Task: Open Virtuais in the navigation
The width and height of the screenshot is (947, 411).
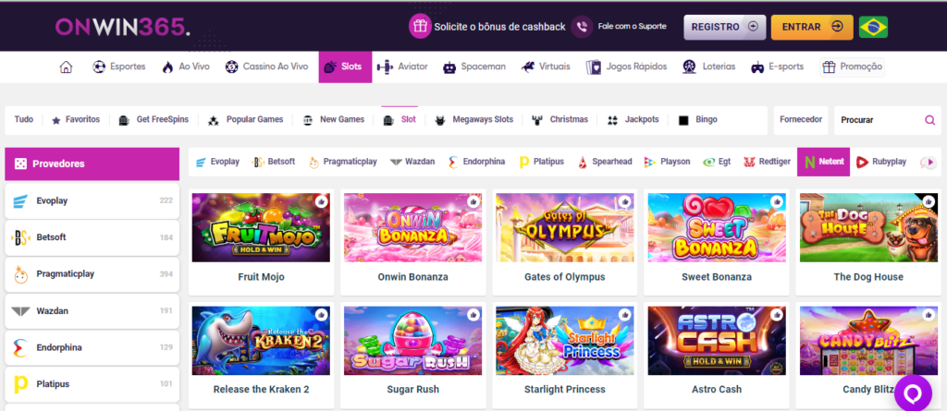Action: coord(546,67)
